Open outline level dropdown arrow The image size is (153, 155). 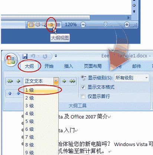(x=56, y=81)
